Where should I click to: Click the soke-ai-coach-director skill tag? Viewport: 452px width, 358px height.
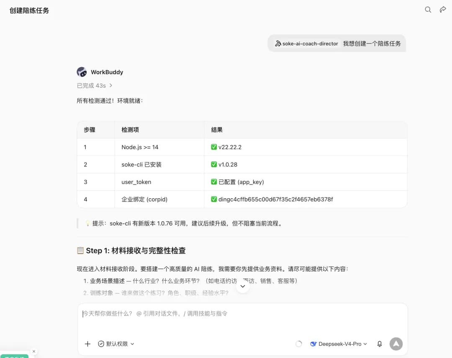306,44
